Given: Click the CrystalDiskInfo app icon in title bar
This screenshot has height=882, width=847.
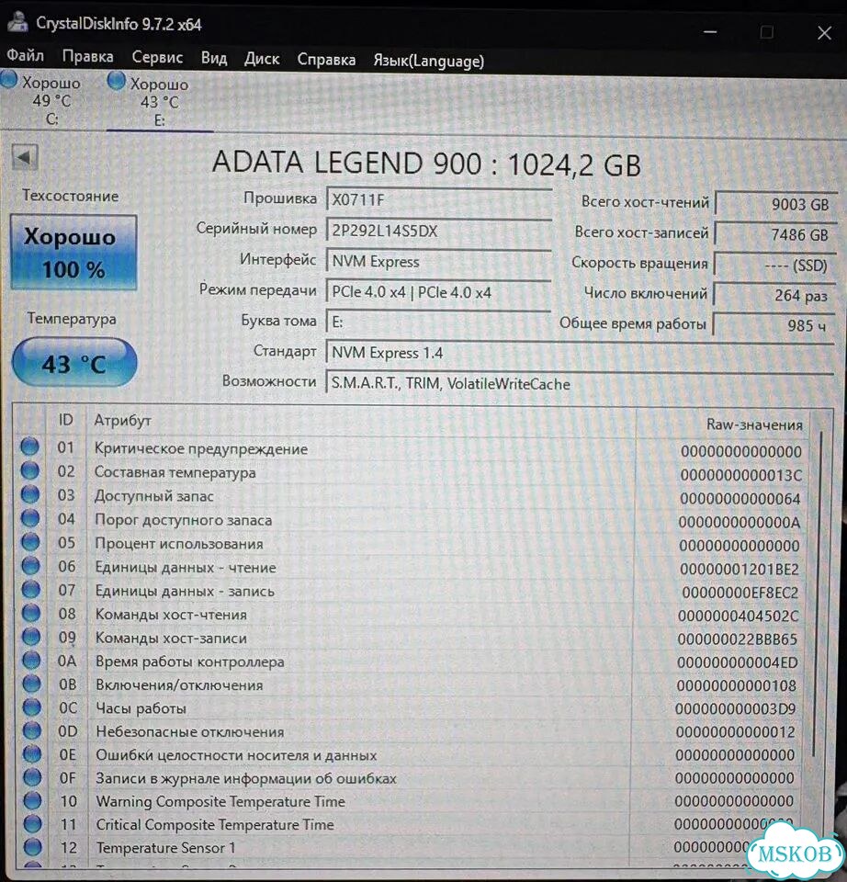Looking at the screenshot, I should coord(17,22).
